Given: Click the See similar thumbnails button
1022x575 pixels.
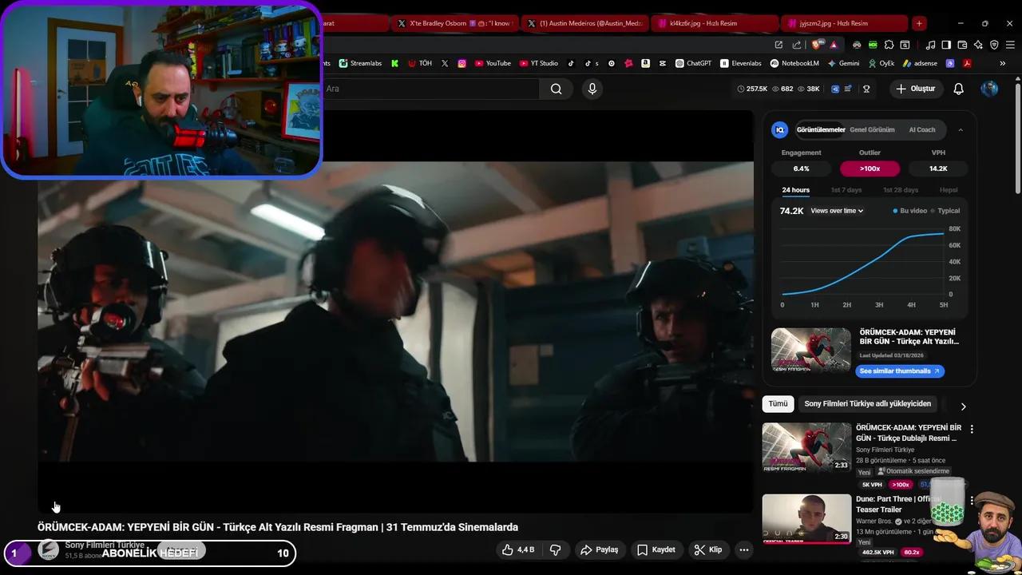Looking at the screenshot, I should click(900, 371).
